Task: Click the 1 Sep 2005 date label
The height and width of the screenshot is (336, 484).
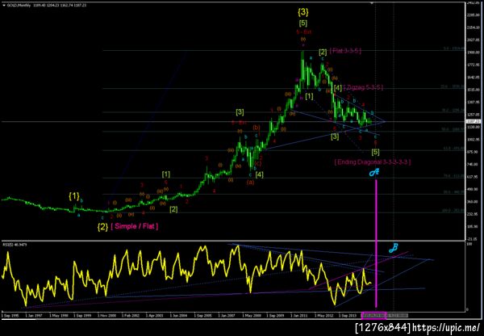Action: point(203,316)
